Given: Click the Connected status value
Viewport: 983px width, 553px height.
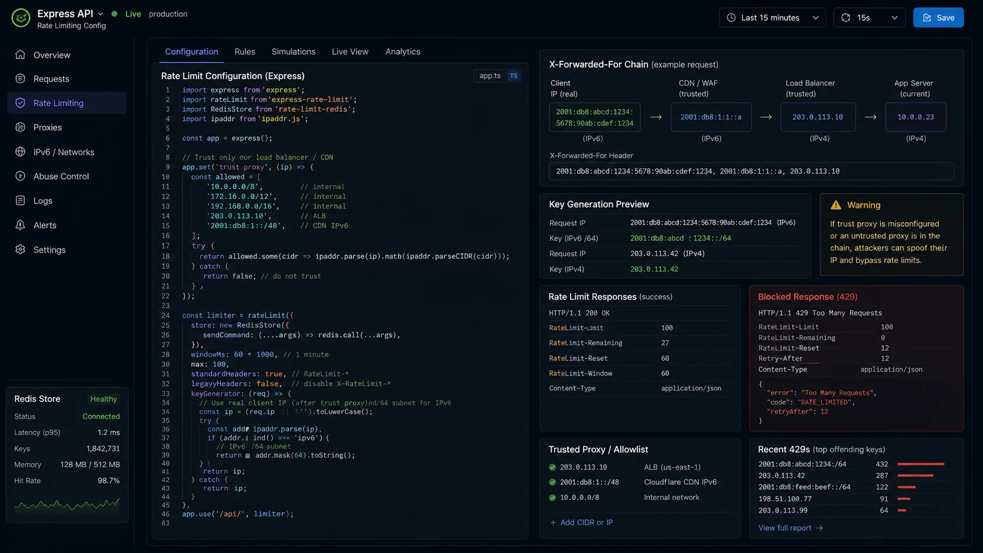Looking at the screenshot, I should (101, 417).
